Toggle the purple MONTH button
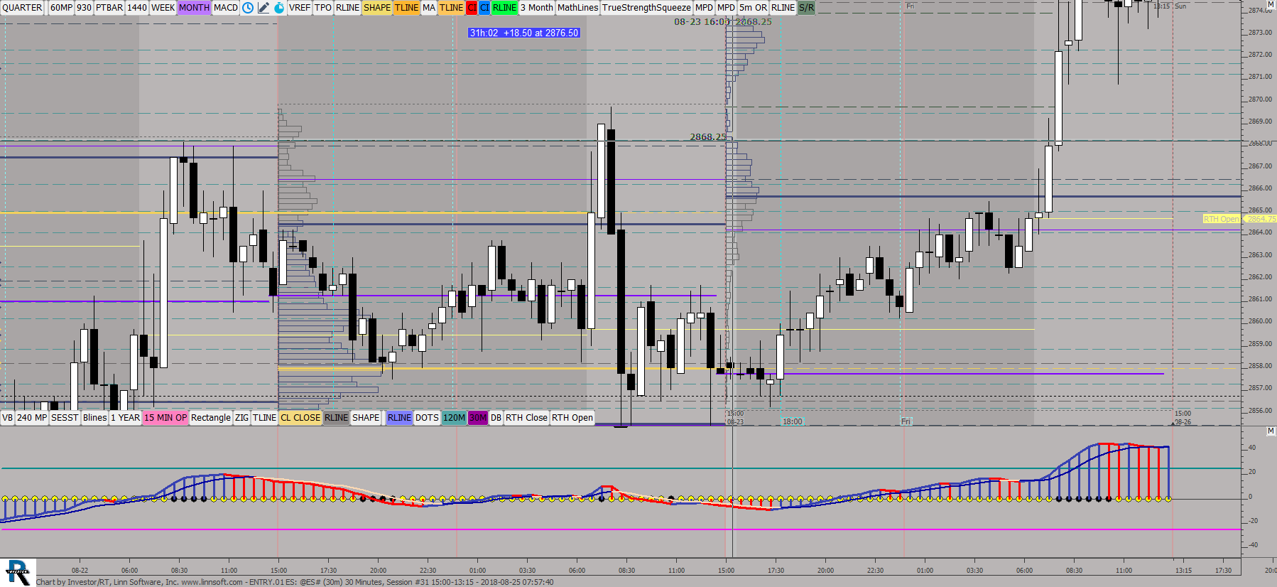The image size is (1277, 587). coord(194,8)
